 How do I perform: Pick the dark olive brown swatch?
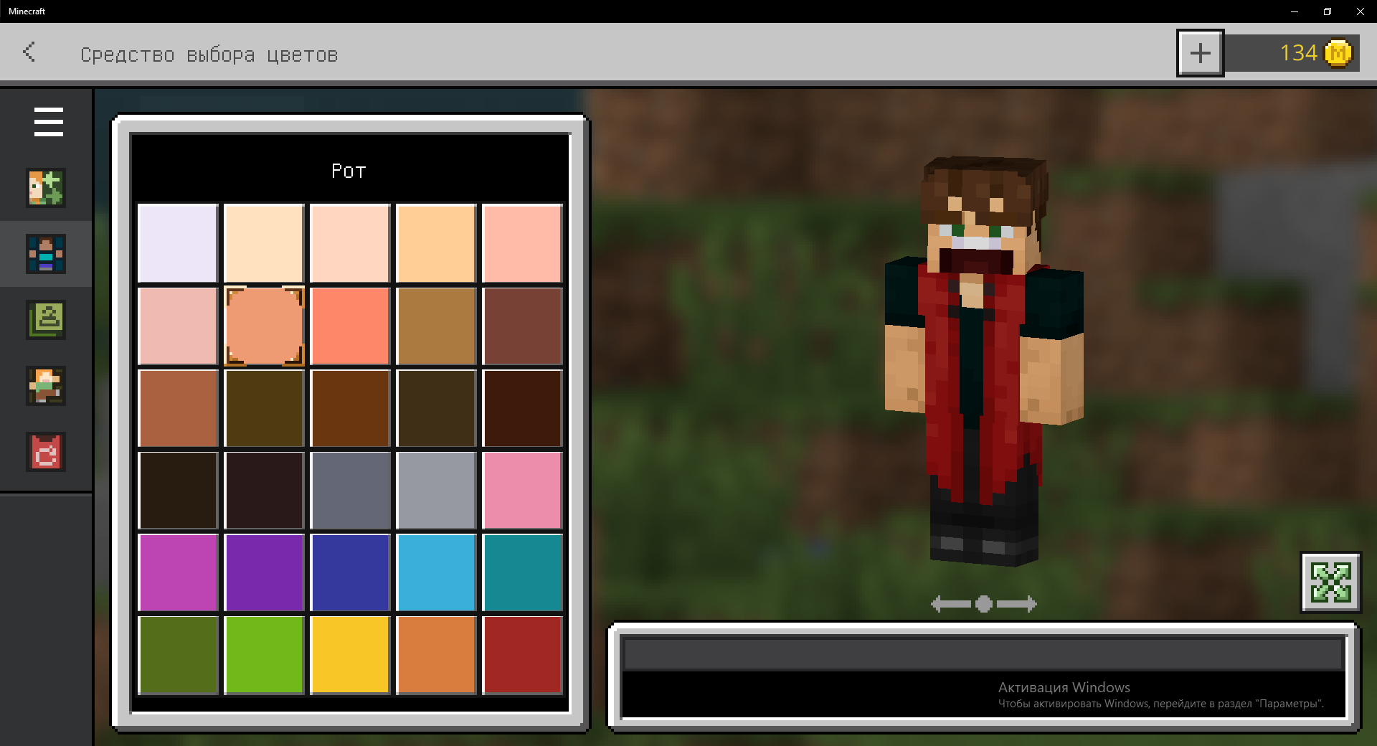264,408
